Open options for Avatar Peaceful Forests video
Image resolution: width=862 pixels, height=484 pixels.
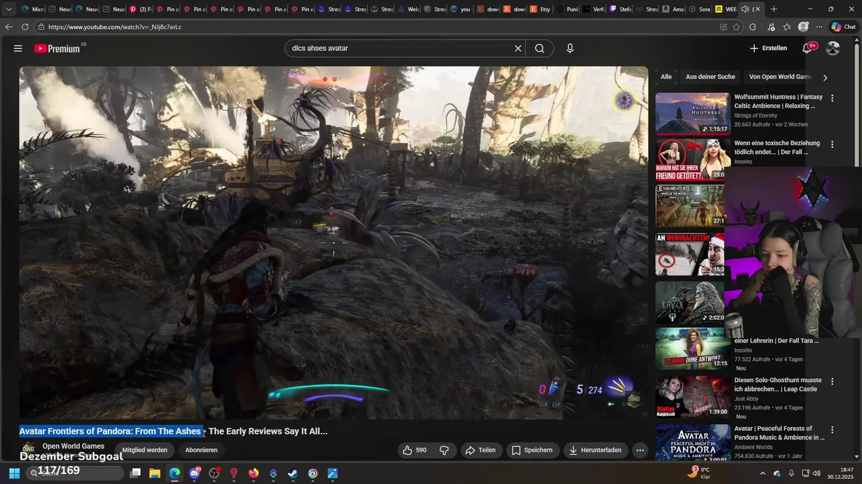click(832, 430)
